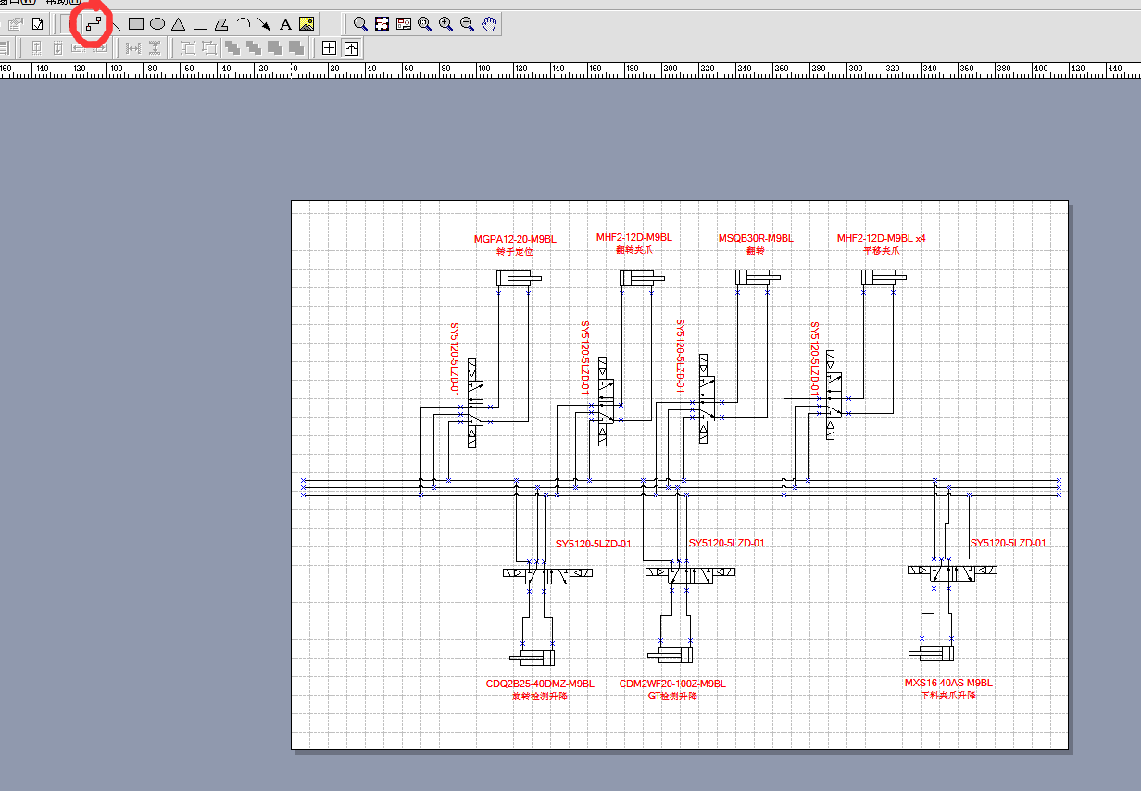
Task: Click the greyed horizontal spacing icon
Action: pyautogui.click(x=132, y=48)
